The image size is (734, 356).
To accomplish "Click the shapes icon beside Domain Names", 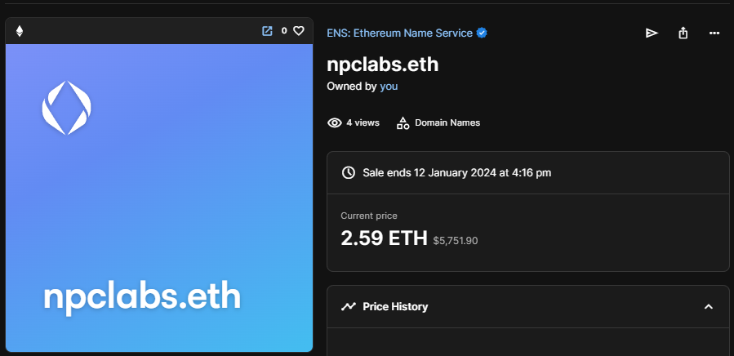I will (x=403, y=122).
